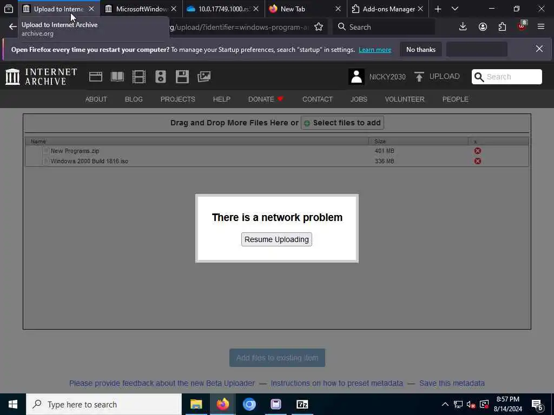Click Save this metadata link
The height and width of the screenshot is (415, 554).
click(452, 383)
